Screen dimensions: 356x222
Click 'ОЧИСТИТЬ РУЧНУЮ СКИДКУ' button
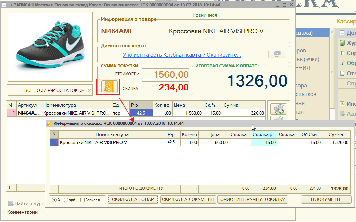coord(252,200)
